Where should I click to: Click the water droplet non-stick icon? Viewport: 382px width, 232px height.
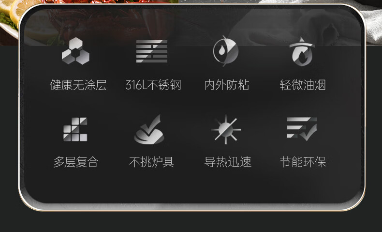click(x=226, y=51)
